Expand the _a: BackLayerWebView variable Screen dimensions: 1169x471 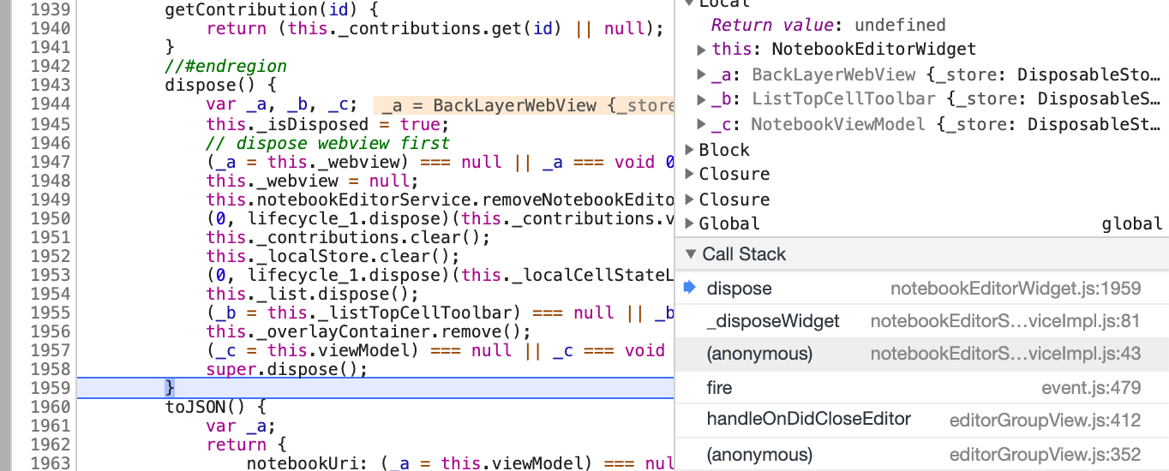(x=702, y=75)
